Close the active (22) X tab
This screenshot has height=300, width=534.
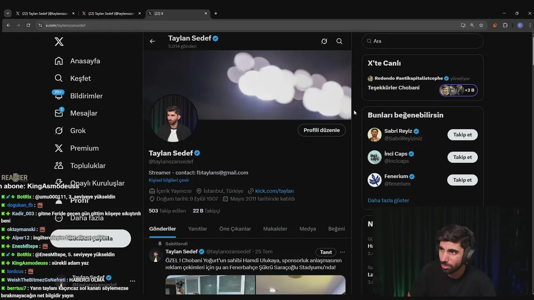(206, 13)
